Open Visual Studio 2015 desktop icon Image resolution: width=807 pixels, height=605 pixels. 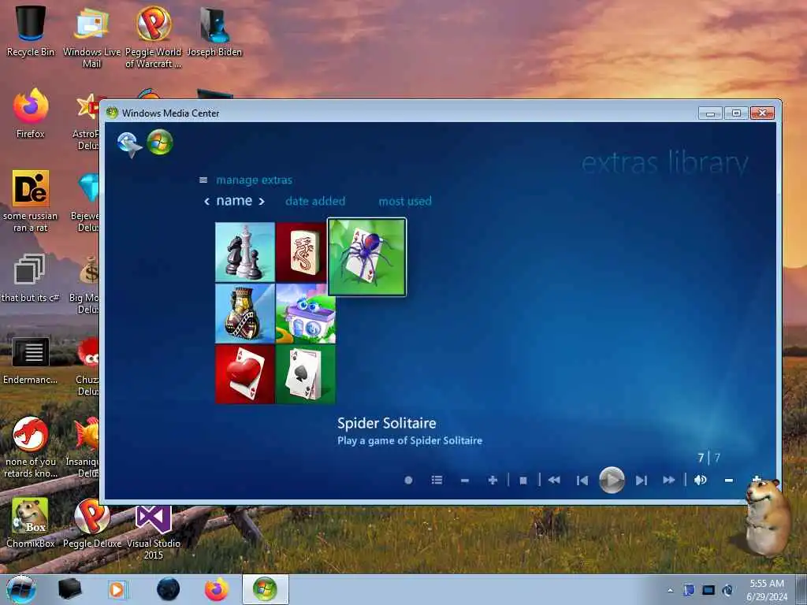(154, 533)
